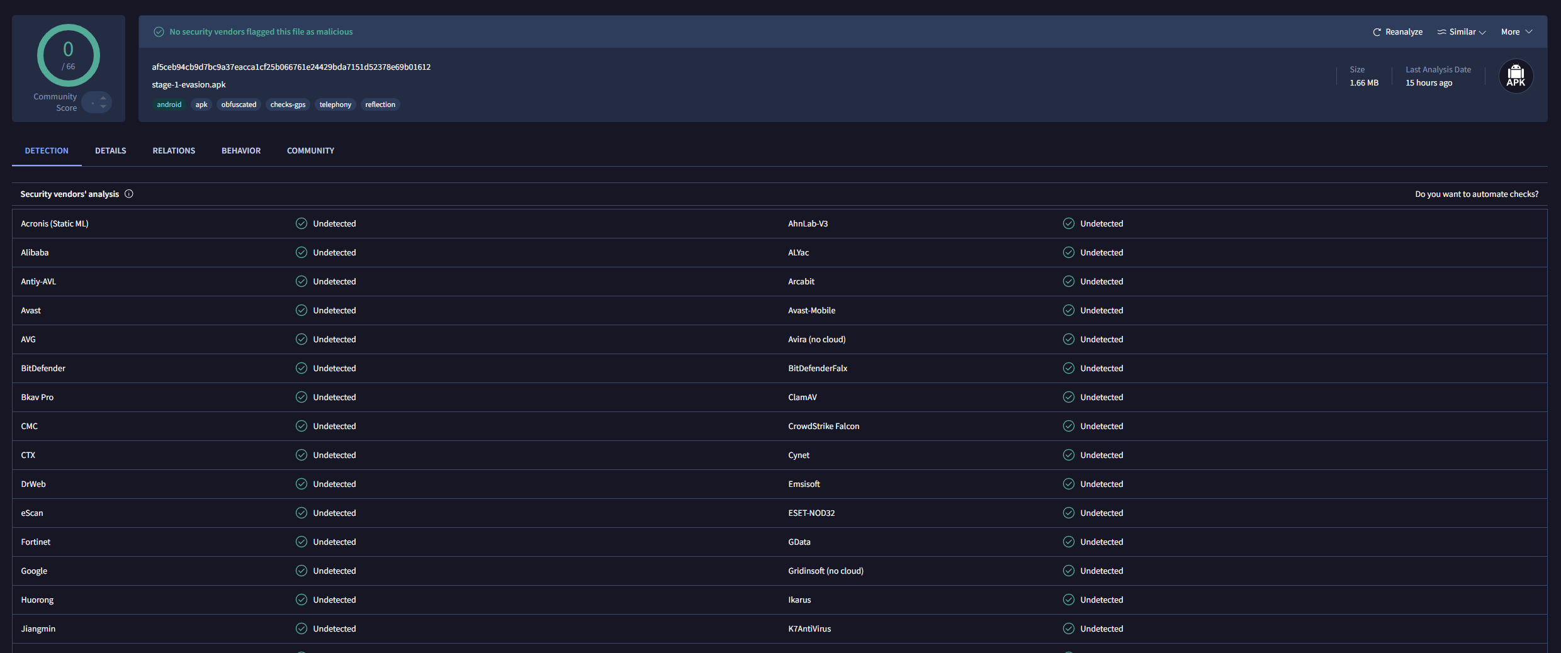Expand the Similar dropdown
This screenshot has height=653, width=1561.
click(x=1462, y=32)
